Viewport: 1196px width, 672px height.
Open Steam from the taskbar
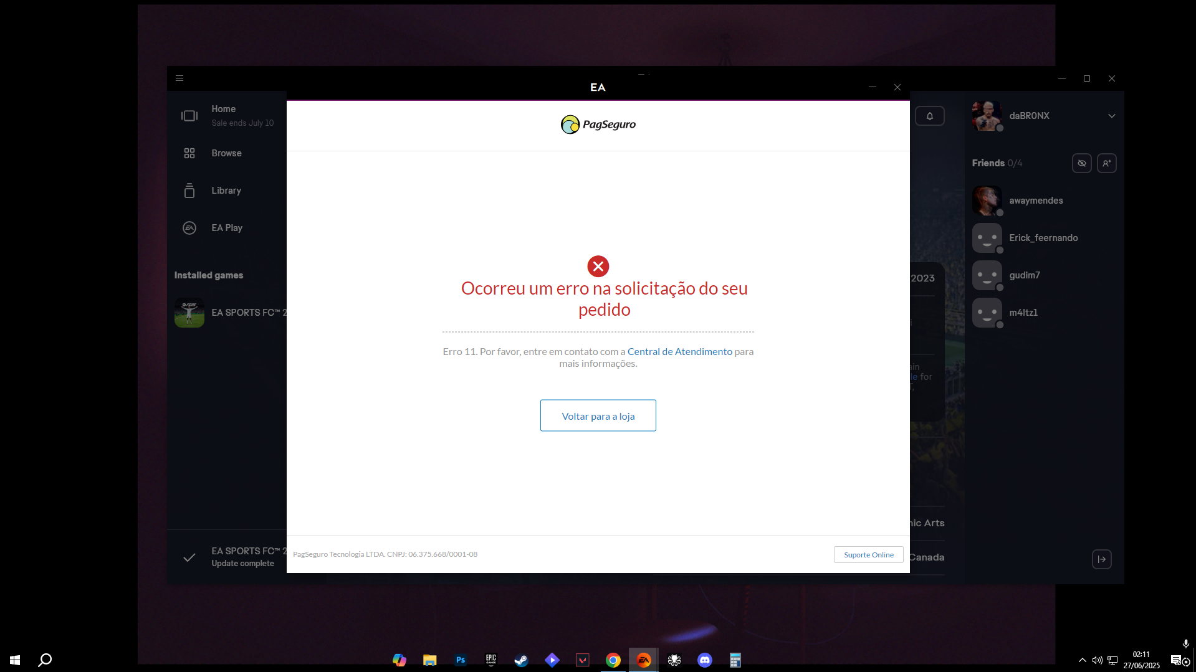tap(521, 660)
